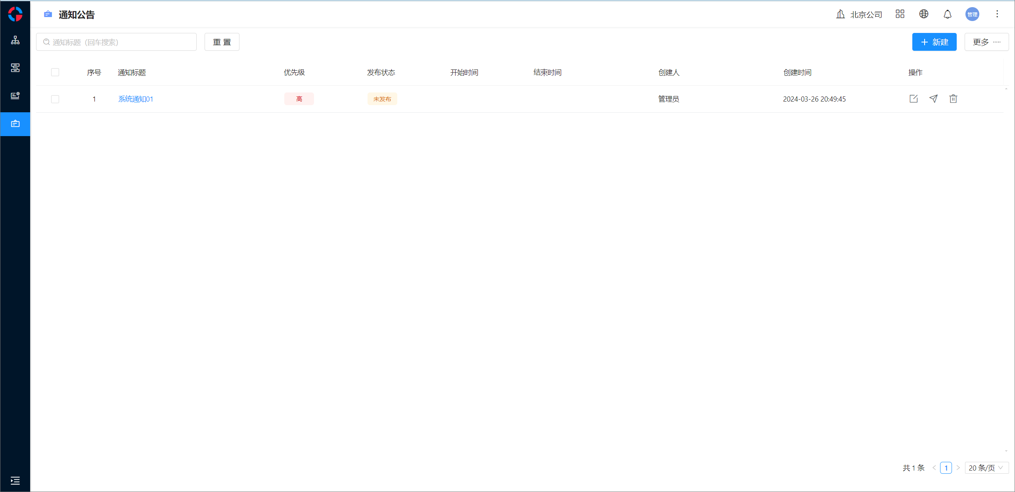This screenshot has width=1015, height=492.
Task: Edit the 系统通知01 row
Action: pyautogui.click(x=913, y=99)
